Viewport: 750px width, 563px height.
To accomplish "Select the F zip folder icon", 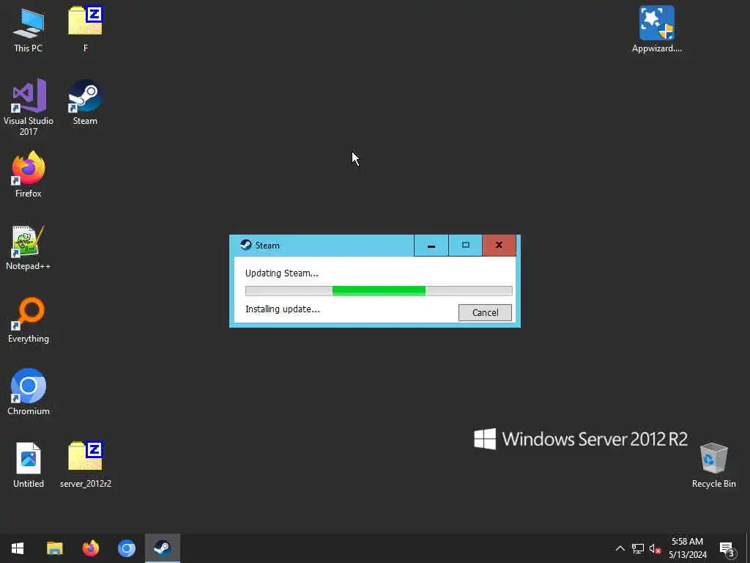I will 85,29.
